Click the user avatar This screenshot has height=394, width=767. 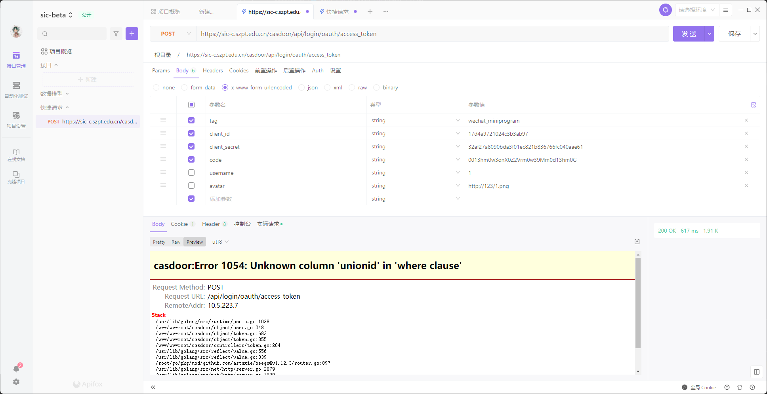pos(16,31)
